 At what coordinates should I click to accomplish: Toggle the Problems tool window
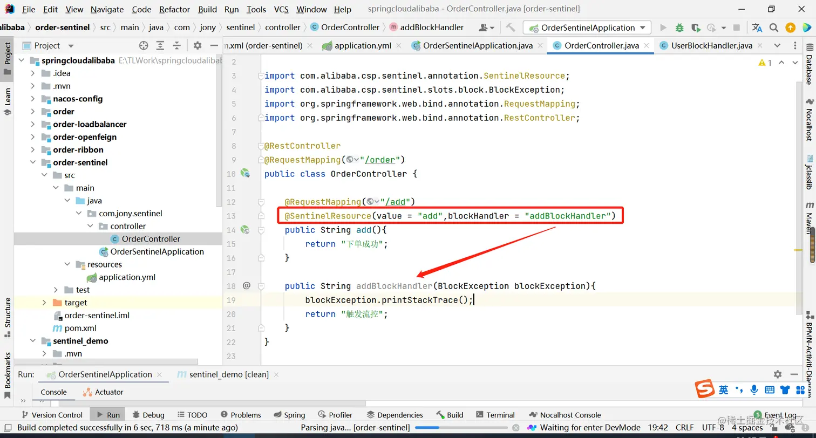coord(240,415)
